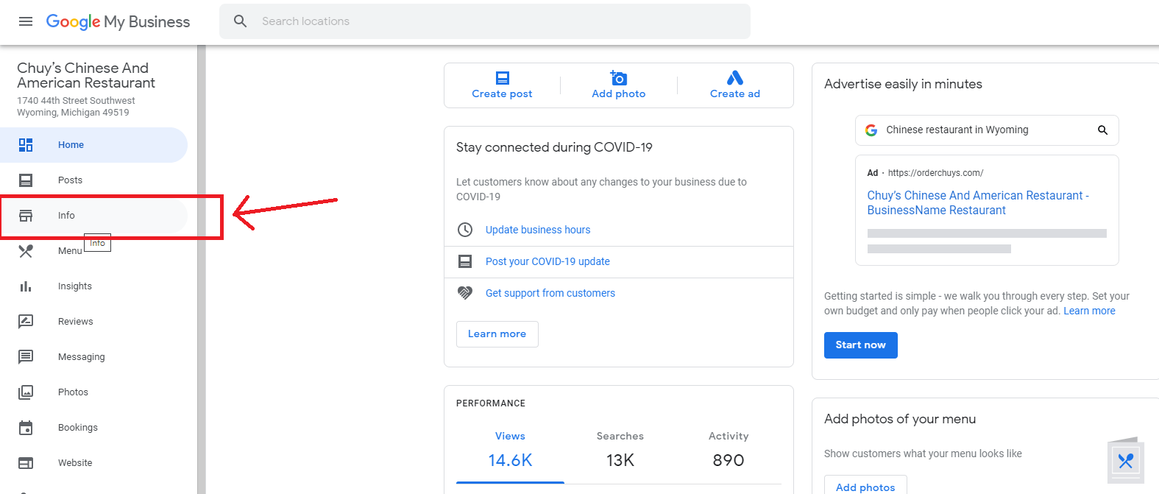Click the Bookings calendar icon
This screenshot has height=494, width=1159.
point(26,428)
